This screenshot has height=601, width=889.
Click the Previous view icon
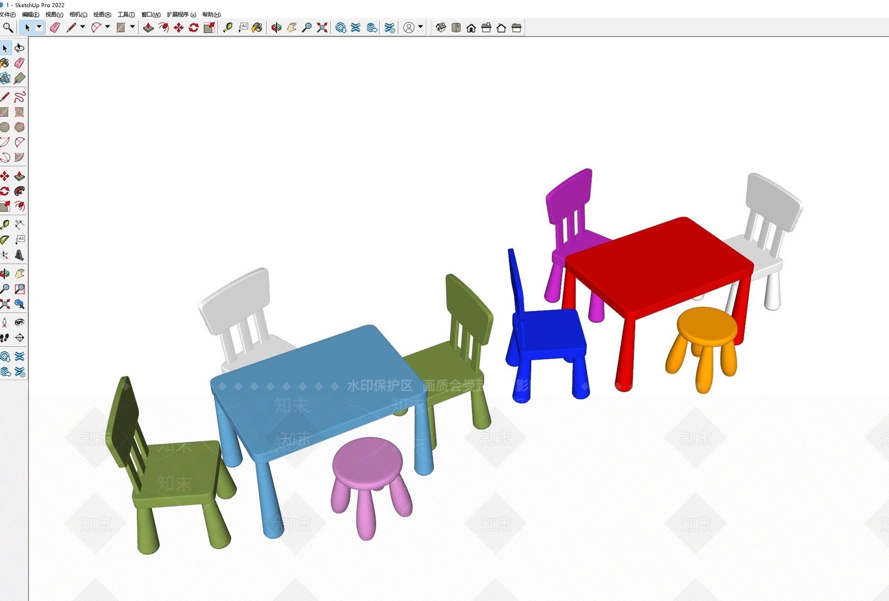19,304
